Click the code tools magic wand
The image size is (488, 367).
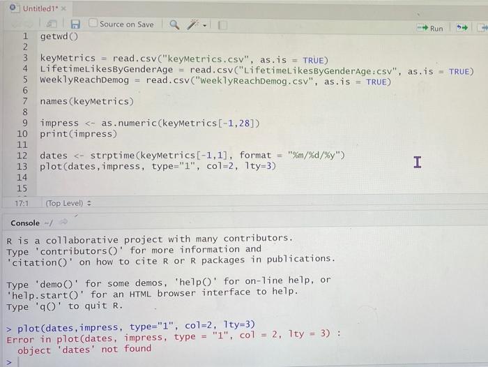[193, 24]
